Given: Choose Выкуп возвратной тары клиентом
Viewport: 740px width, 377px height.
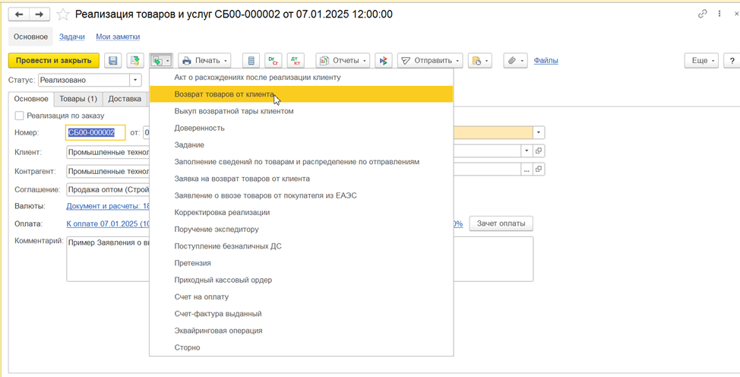Looking at the screenshot, I should (301, 111).
